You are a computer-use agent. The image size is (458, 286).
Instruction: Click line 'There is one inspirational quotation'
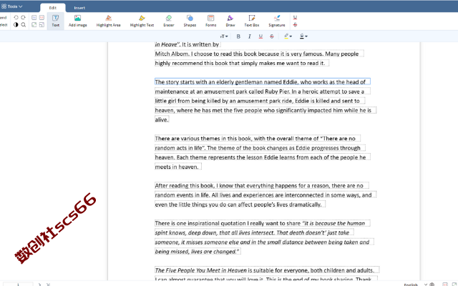[263, 223]
